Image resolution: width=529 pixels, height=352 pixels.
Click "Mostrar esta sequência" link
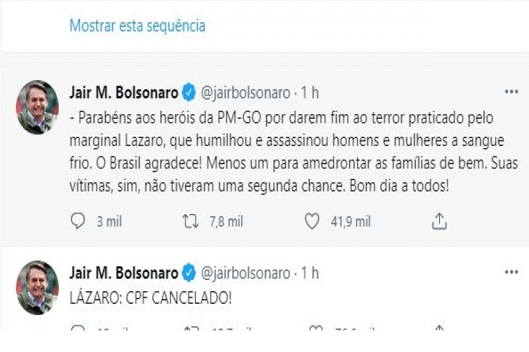click(x=138, y=26)
